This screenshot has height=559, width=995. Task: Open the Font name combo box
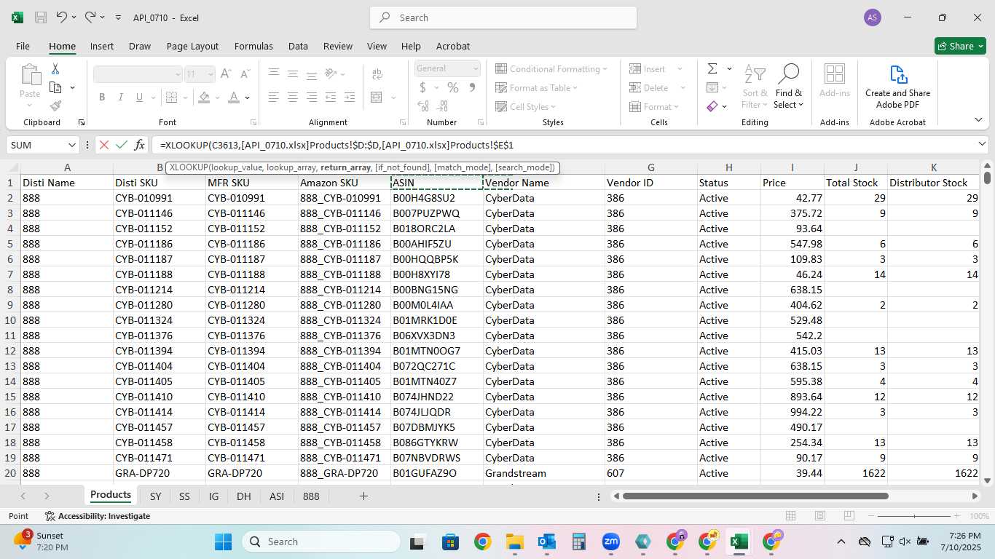click(138, 74)
